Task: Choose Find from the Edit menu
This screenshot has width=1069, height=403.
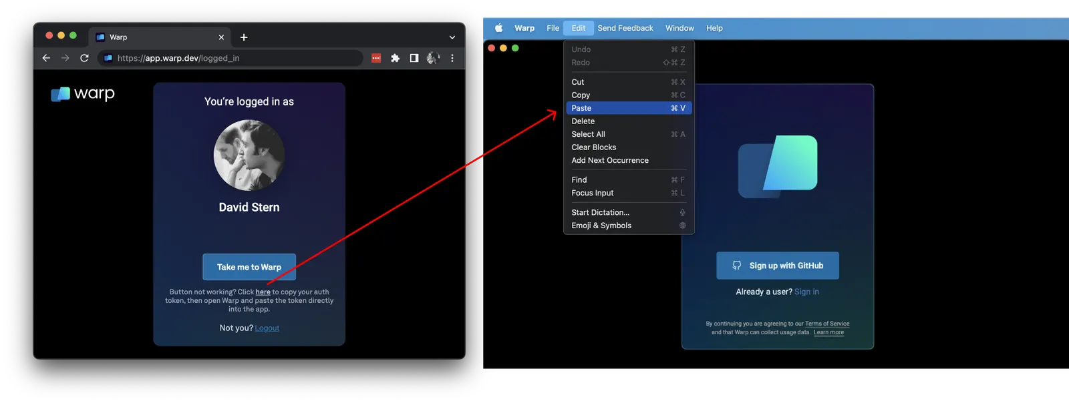Action: [x=629, y=180]
